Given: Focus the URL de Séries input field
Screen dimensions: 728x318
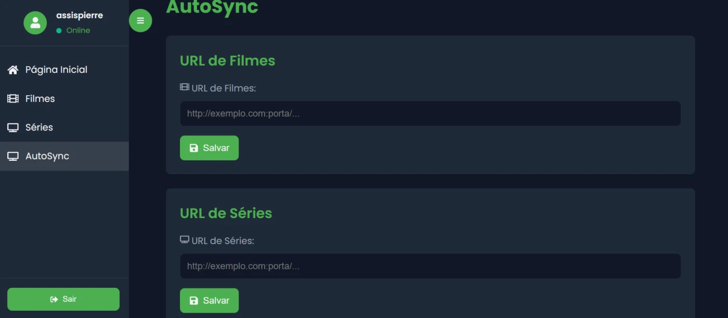Looking at the screenshot, I should (x=430, y=266).
